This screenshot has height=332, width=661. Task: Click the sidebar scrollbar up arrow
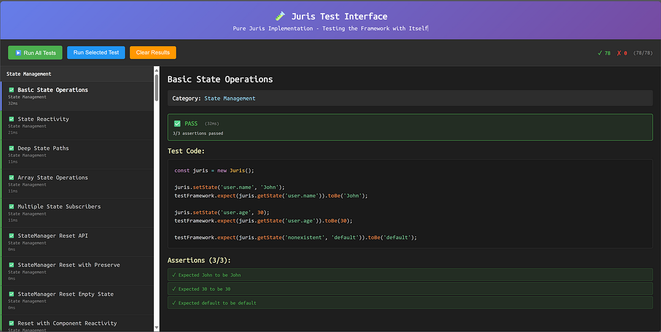click(156, 69)
